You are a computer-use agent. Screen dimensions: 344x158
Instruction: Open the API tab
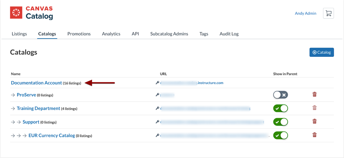tap(135, 34)
